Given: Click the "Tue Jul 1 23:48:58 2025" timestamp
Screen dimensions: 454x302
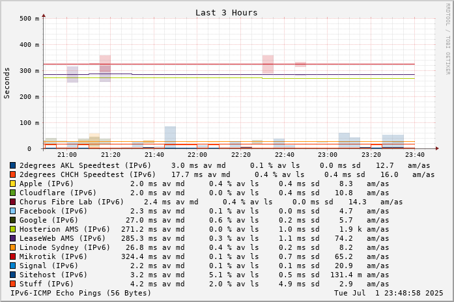Looking at the screenshot, I should coord(389,293).
